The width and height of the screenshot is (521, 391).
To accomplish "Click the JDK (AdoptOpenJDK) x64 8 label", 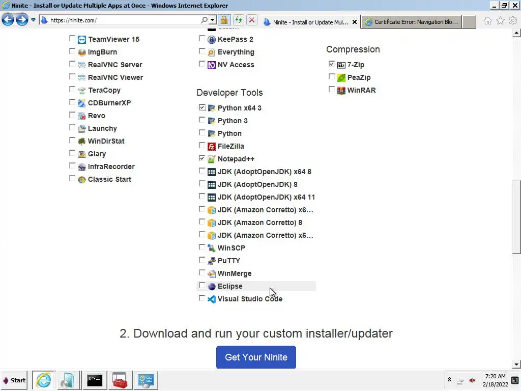I will [265, 172].
